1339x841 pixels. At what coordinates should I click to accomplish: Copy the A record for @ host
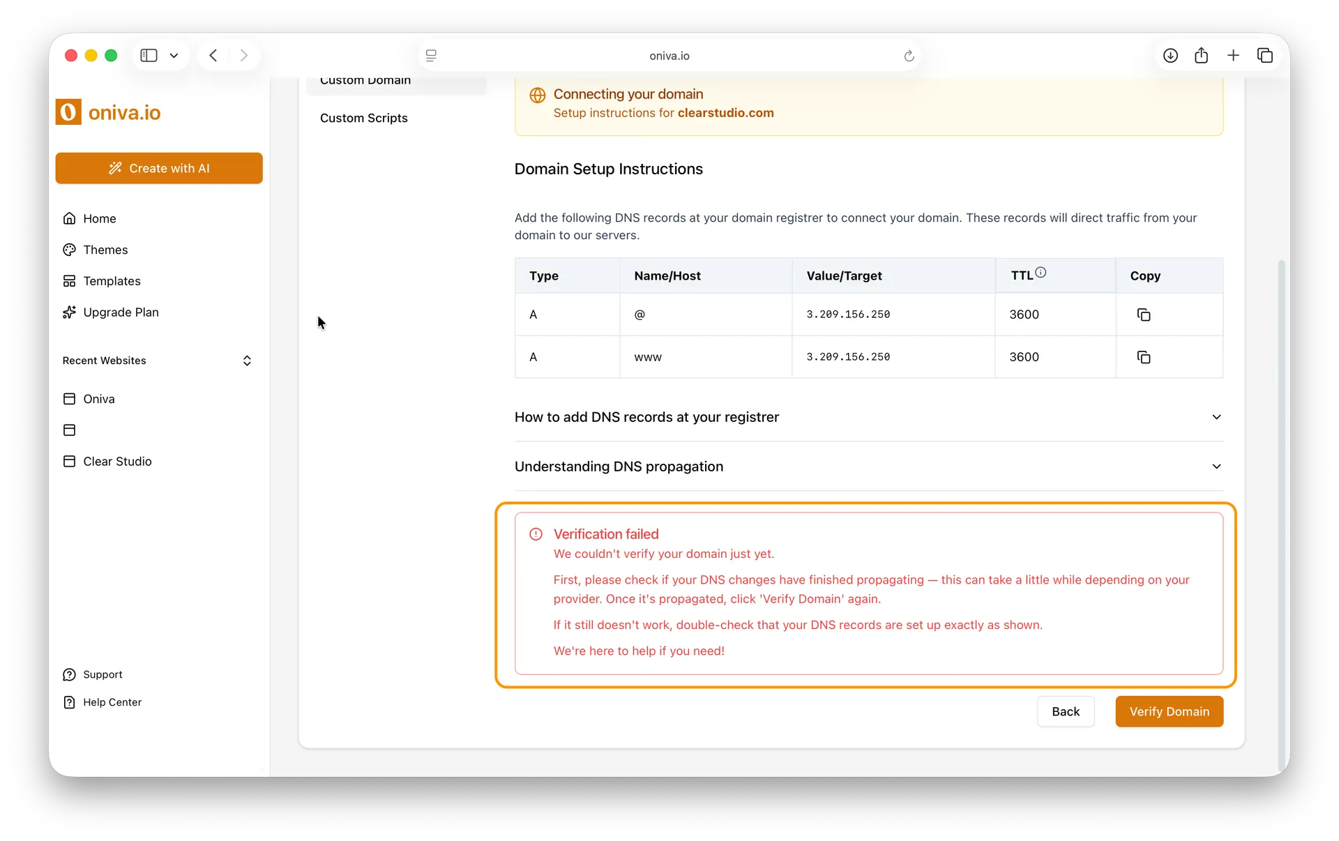pyautogui.click(x=1143, y=315)
